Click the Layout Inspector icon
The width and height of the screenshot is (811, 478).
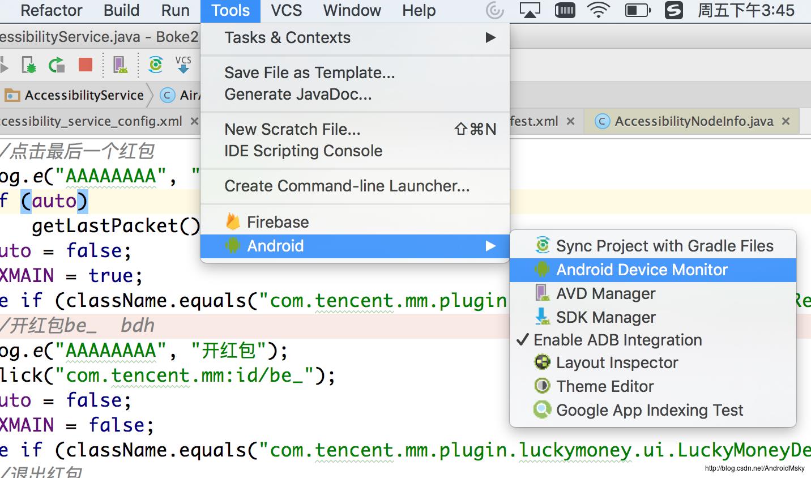coord(543,362)
